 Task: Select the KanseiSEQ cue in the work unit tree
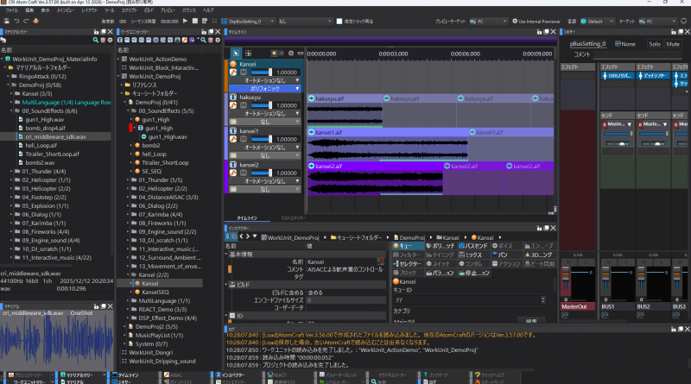(155, 292)
